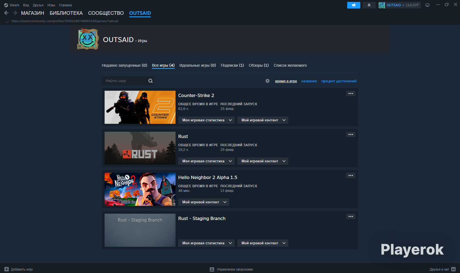The height and width of the screenshot is (273, 460).
Task: Expand Counter-Strike 2 game statistics dropdown
Action: tap(206, 120)
